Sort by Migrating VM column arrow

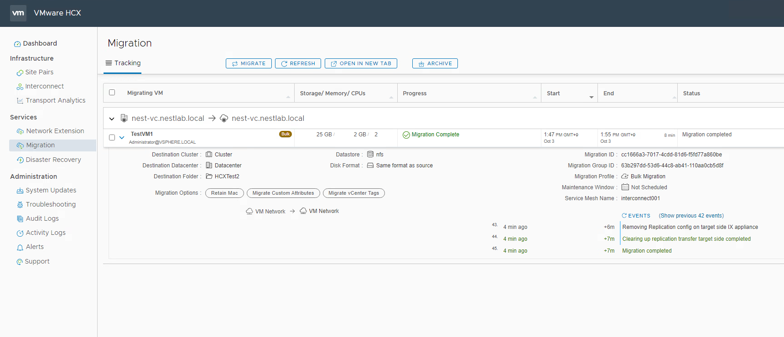click(288, 97)
